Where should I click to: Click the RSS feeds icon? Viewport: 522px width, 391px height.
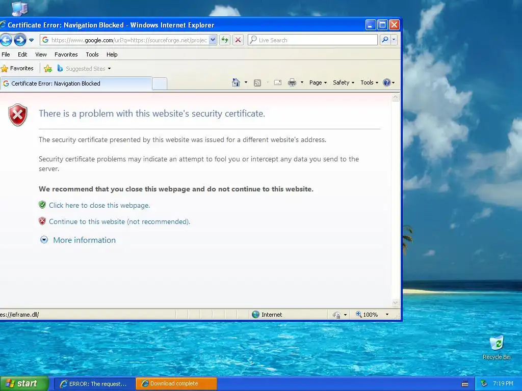pyautogui.click(x=257, y=83)
